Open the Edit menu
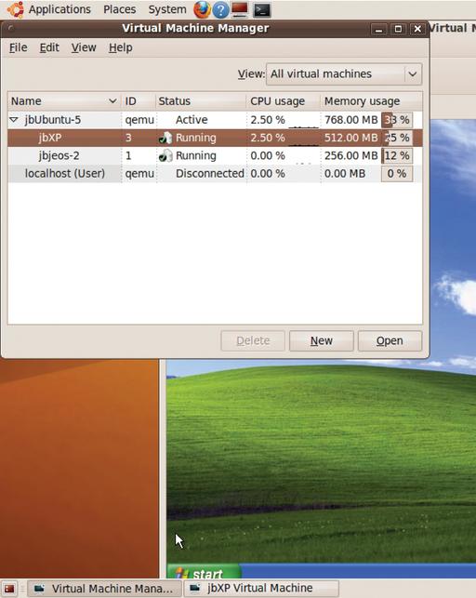 click(x=49, y=47)
